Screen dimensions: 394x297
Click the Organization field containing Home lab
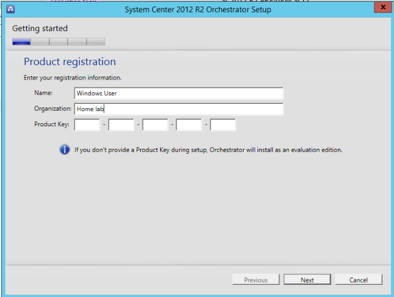click(x=178, y=109)
